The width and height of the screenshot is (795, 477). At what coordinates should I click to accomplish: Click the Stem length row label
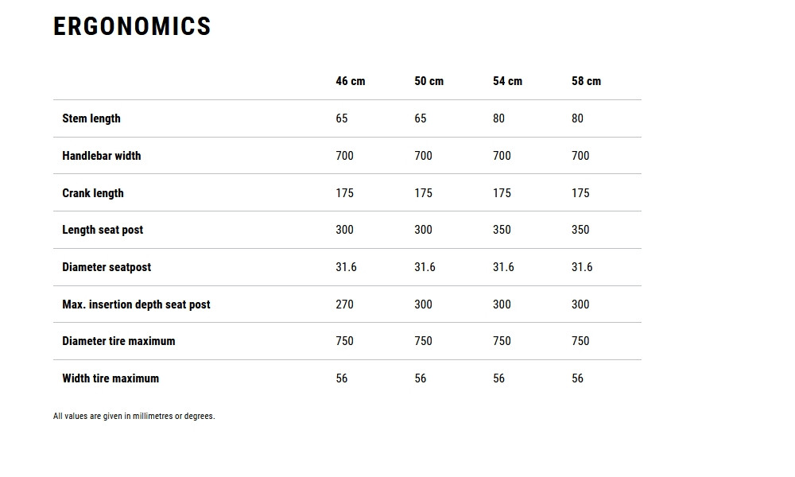(x=91, y=118)
